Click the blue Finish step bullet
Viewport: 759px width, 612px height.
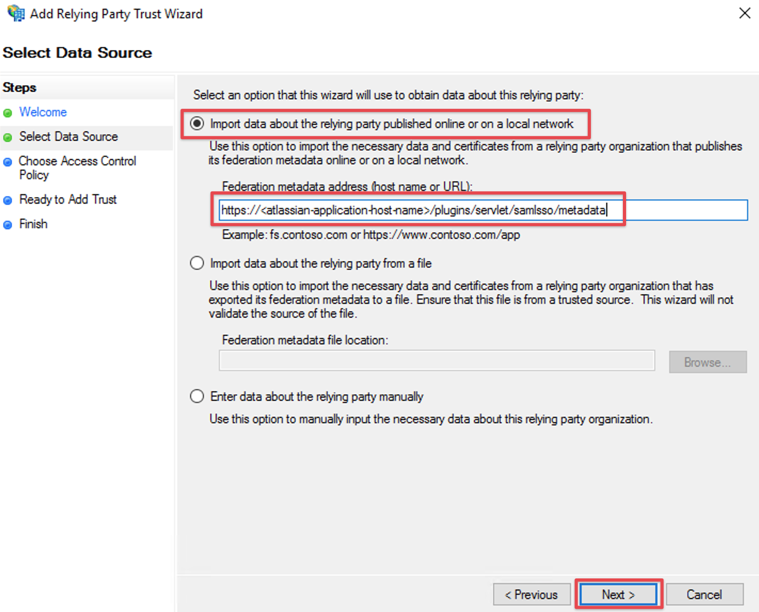[7, 225]
